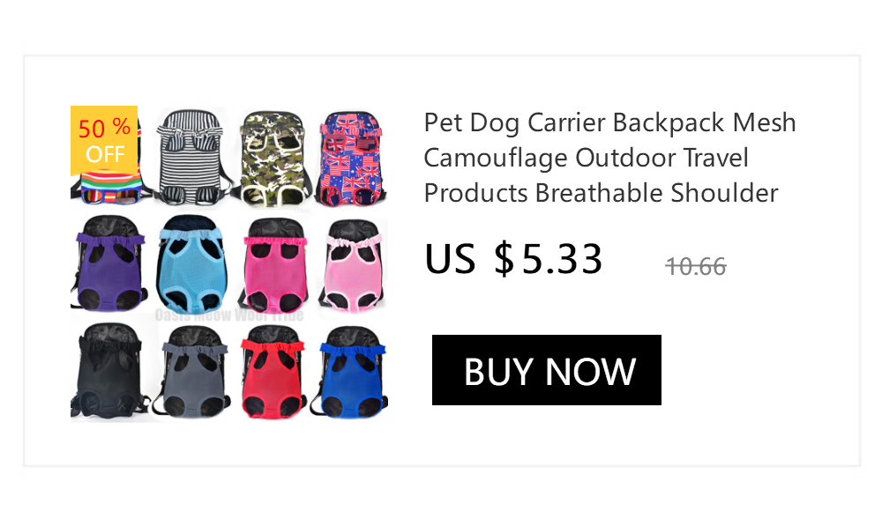Screen dimensions: 882x511
Task: Click the US $5.33 price
Action: (x=513, y=259)
